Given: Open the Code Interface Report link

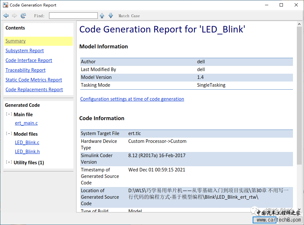Looking at the screenshot, I should click(x=29, y=60).
